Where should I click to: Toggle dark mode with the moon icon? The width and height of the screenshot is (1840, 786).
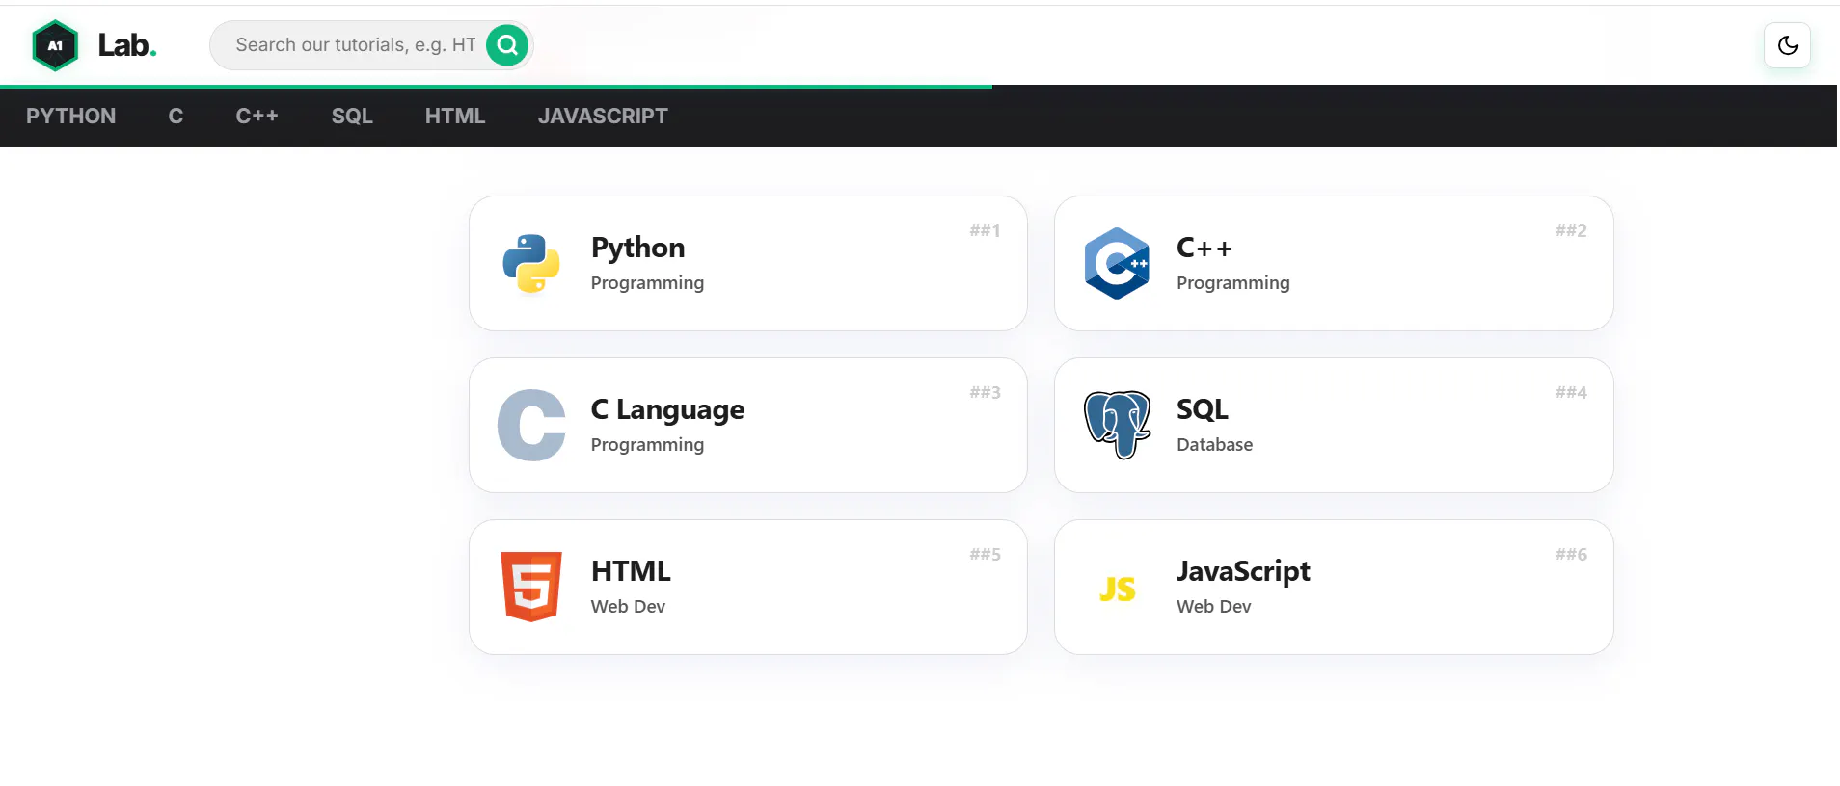tap(1787, 45)
